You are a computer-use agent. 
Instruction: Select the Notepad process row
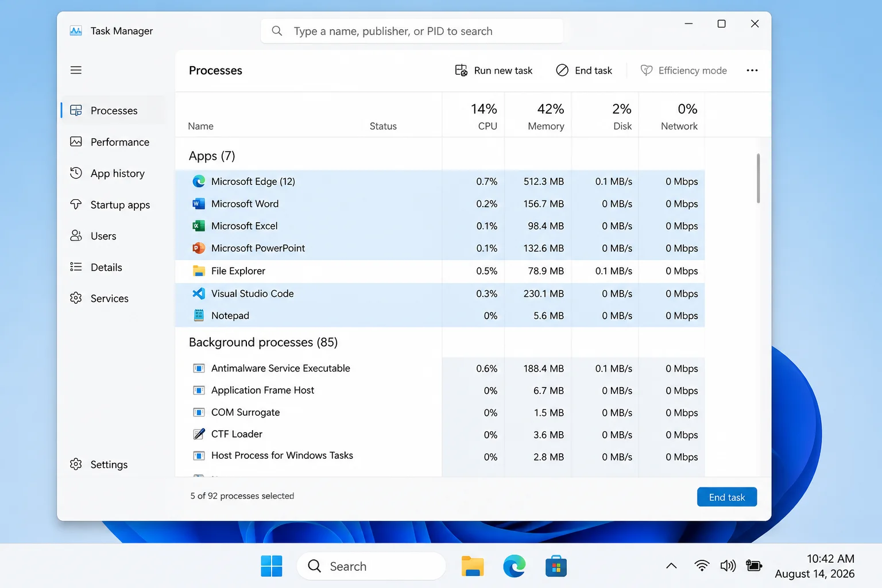tap(440, 315)
